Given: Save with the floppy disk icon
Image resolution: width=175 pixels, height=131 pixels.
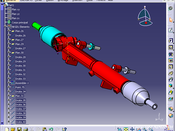Looking at the screenshot, I should [19, 129].
